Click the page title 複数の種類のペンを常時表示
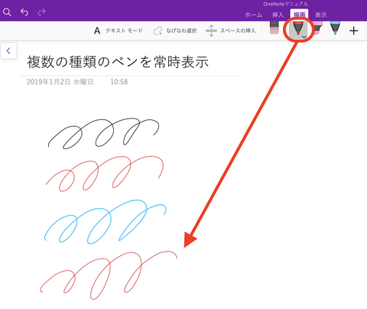This screenshot has height=309, width=367. pos(118,62)
